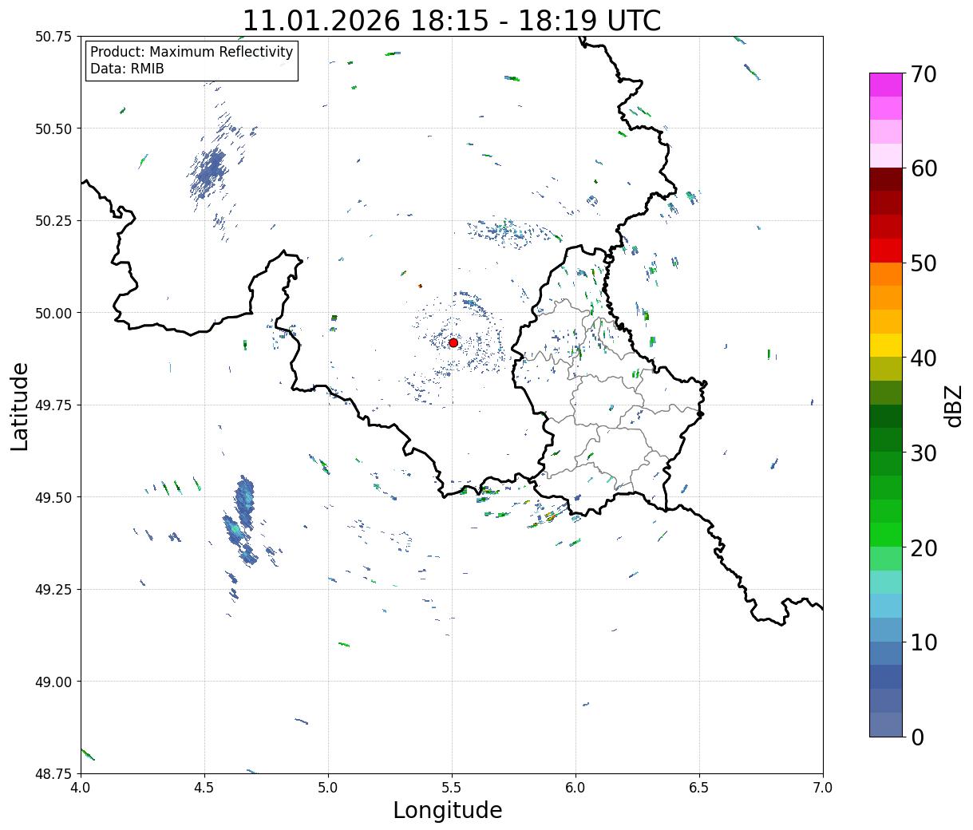Click the longitude tick label 6.5
Screen dimensions: 973x830
click(x=699, y=787)
